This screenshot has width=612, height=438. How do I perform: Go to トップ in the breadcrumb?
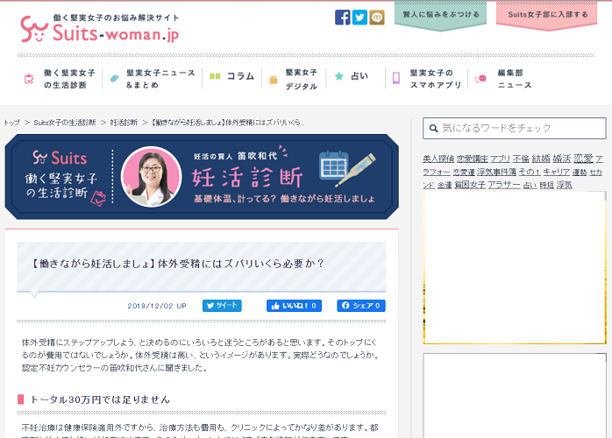pos(11,123)
